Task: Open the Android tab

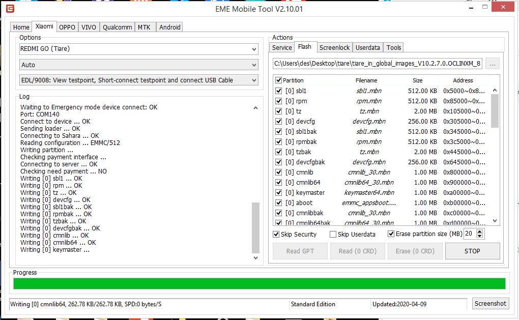Action: pyautogui.click(x=170, y=27)
